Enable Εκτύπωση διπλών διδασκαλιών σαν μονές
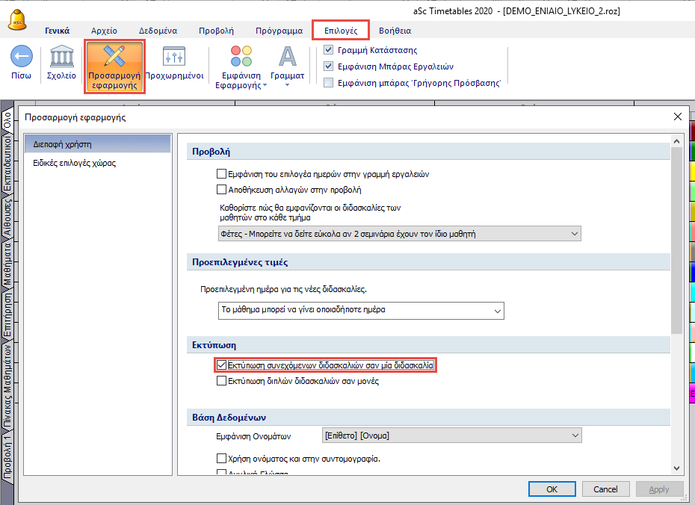The width and height of the screenshot is (695, 505). 221,381
